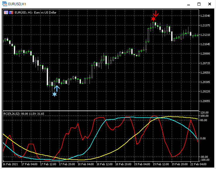Click the '22 Feb 04:00' time label
The width and height of the screenshot is (216, 169).
click(x=198, y=164)
